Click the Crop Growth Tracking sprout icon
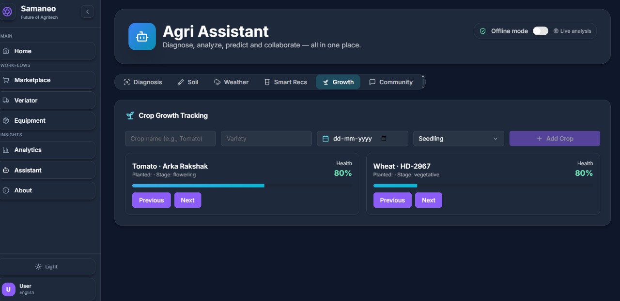 pyautogui.click(x=130, y=115)
